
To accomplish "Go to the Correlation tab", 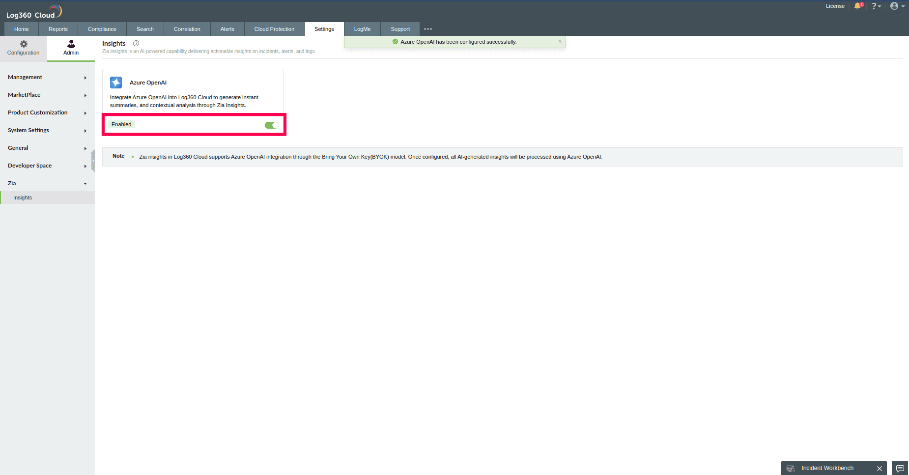I will point(187,29).
